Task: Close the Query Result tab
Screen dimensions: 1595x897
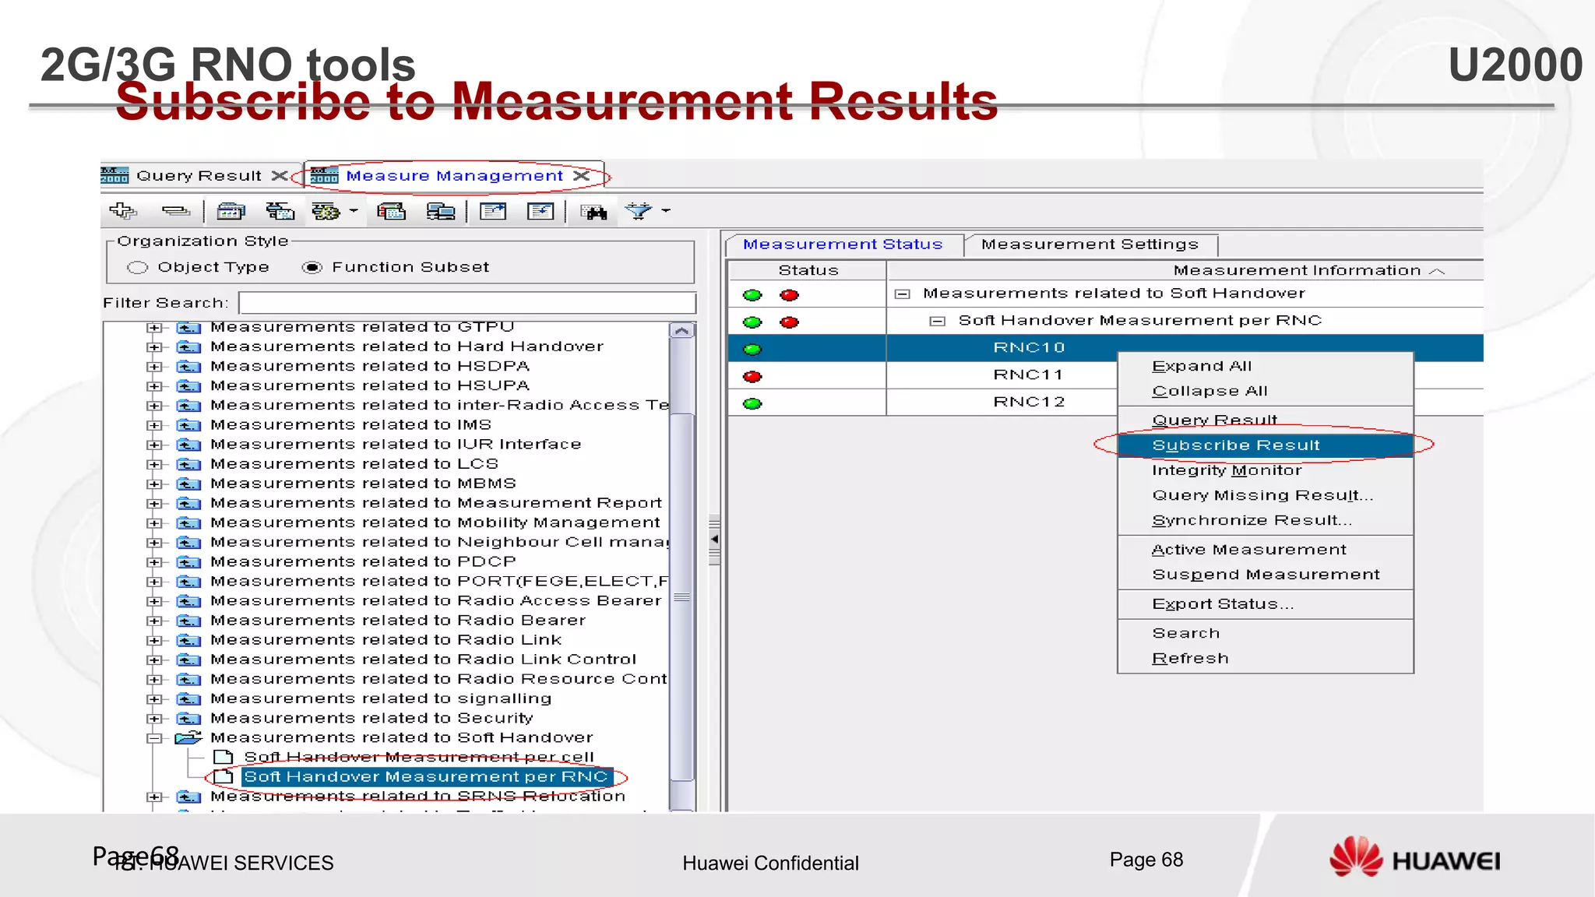Action: pos(279,176)
